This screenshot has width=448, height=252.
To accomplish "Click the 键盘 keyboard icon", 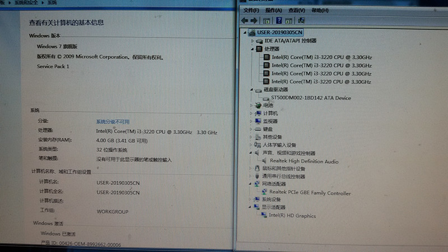I will click(x=258, y=129).
